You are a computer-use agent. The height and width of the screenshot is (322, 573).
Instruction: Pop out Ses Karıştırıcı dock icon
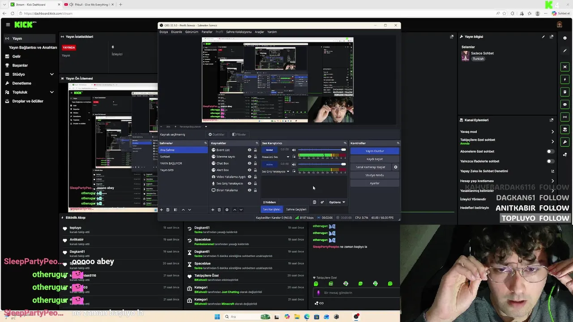coord(345,143)
